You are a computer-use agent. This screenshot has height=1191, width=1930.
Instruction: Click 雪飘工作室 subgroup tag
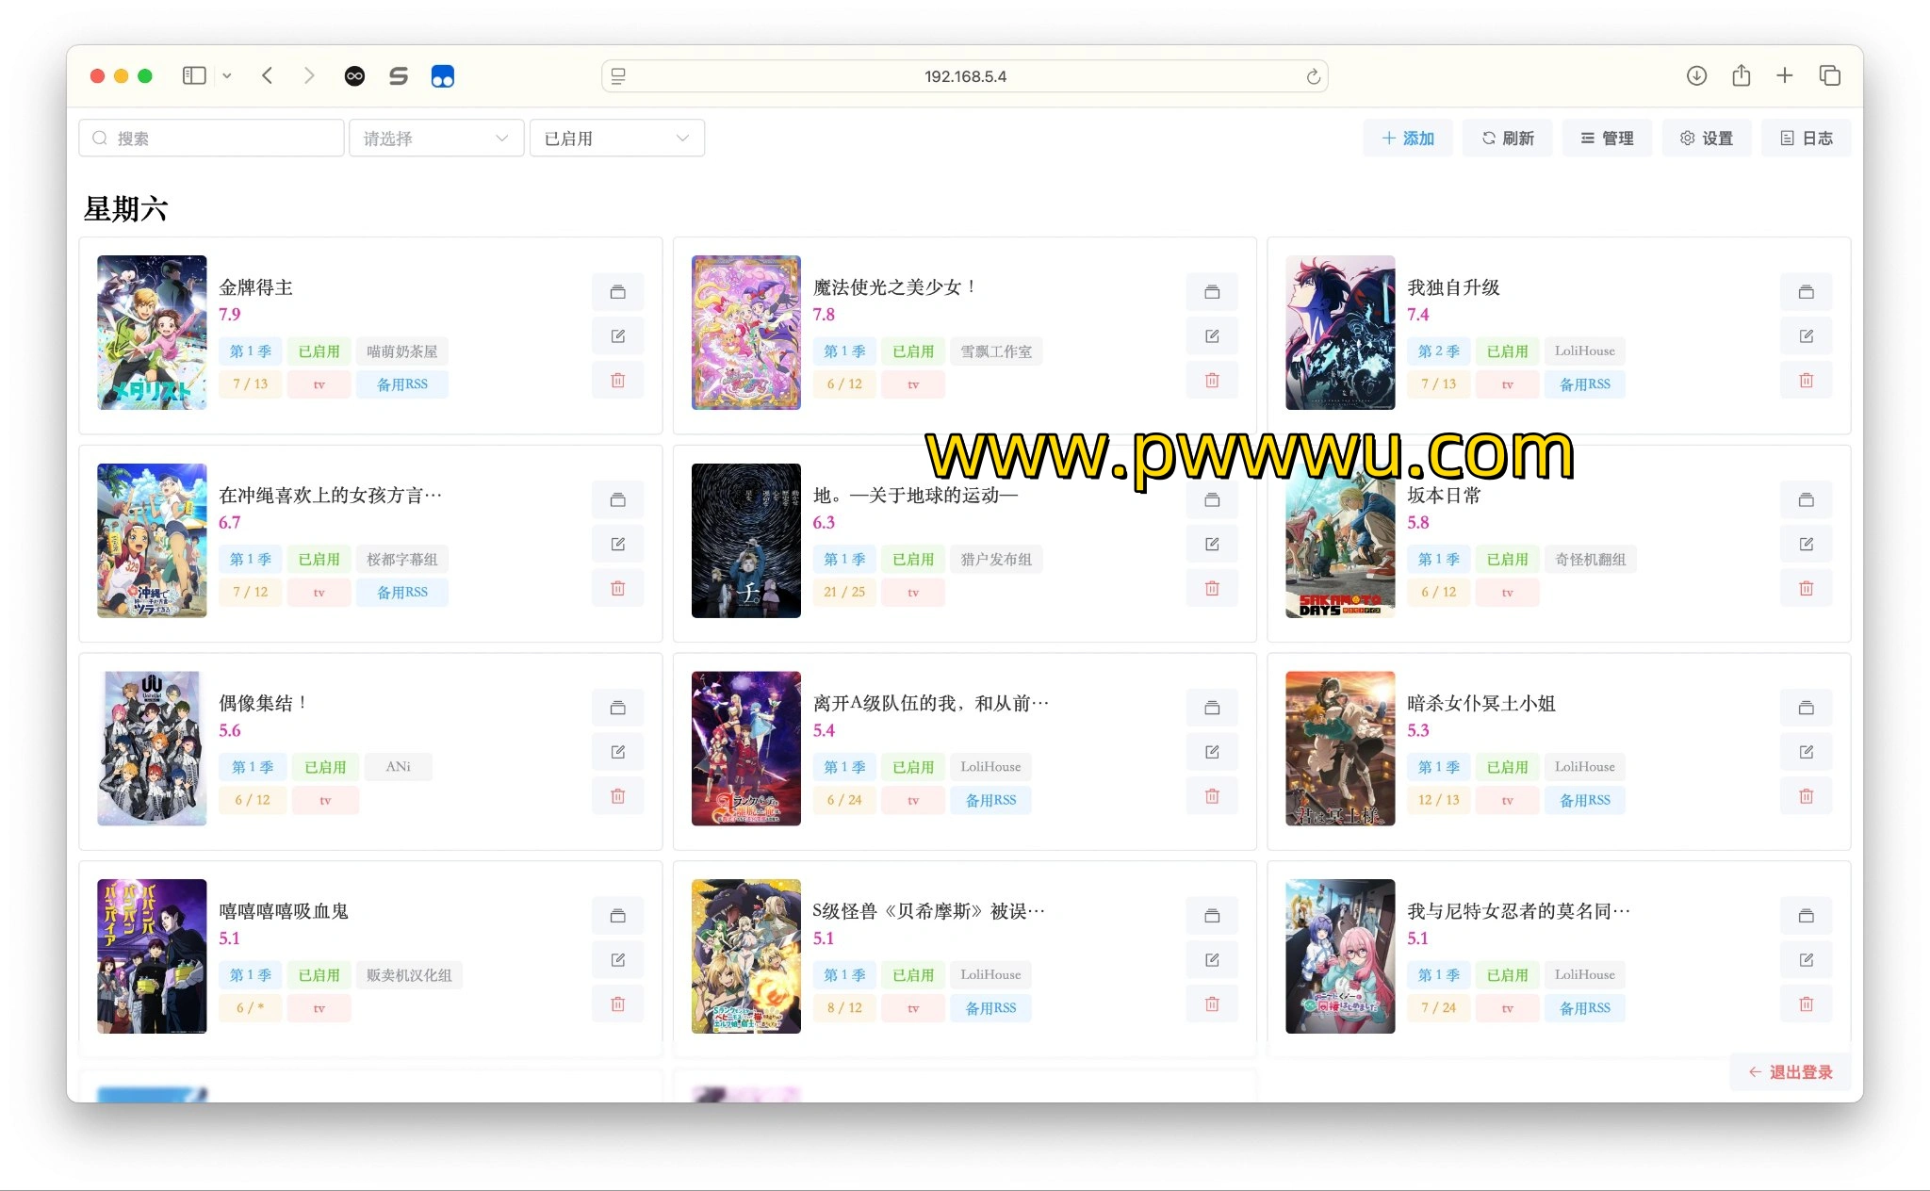pyautogui.click(x=996, y=351)
